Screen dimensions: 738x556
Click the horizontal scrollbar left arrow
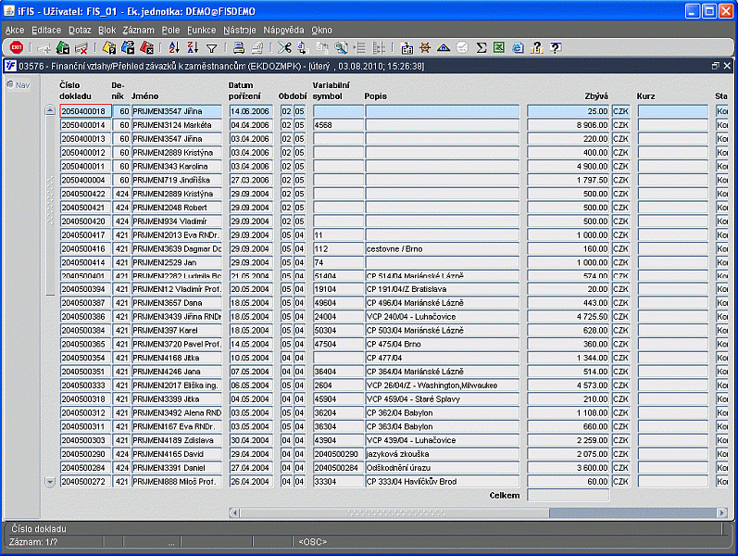(x=234, y=512)
